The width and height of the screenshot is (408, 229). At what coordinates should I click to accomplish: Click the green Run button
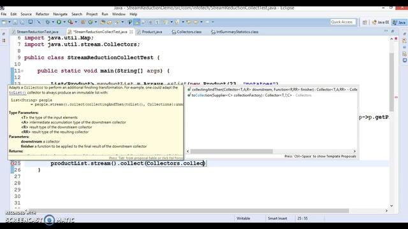point(59,22)
